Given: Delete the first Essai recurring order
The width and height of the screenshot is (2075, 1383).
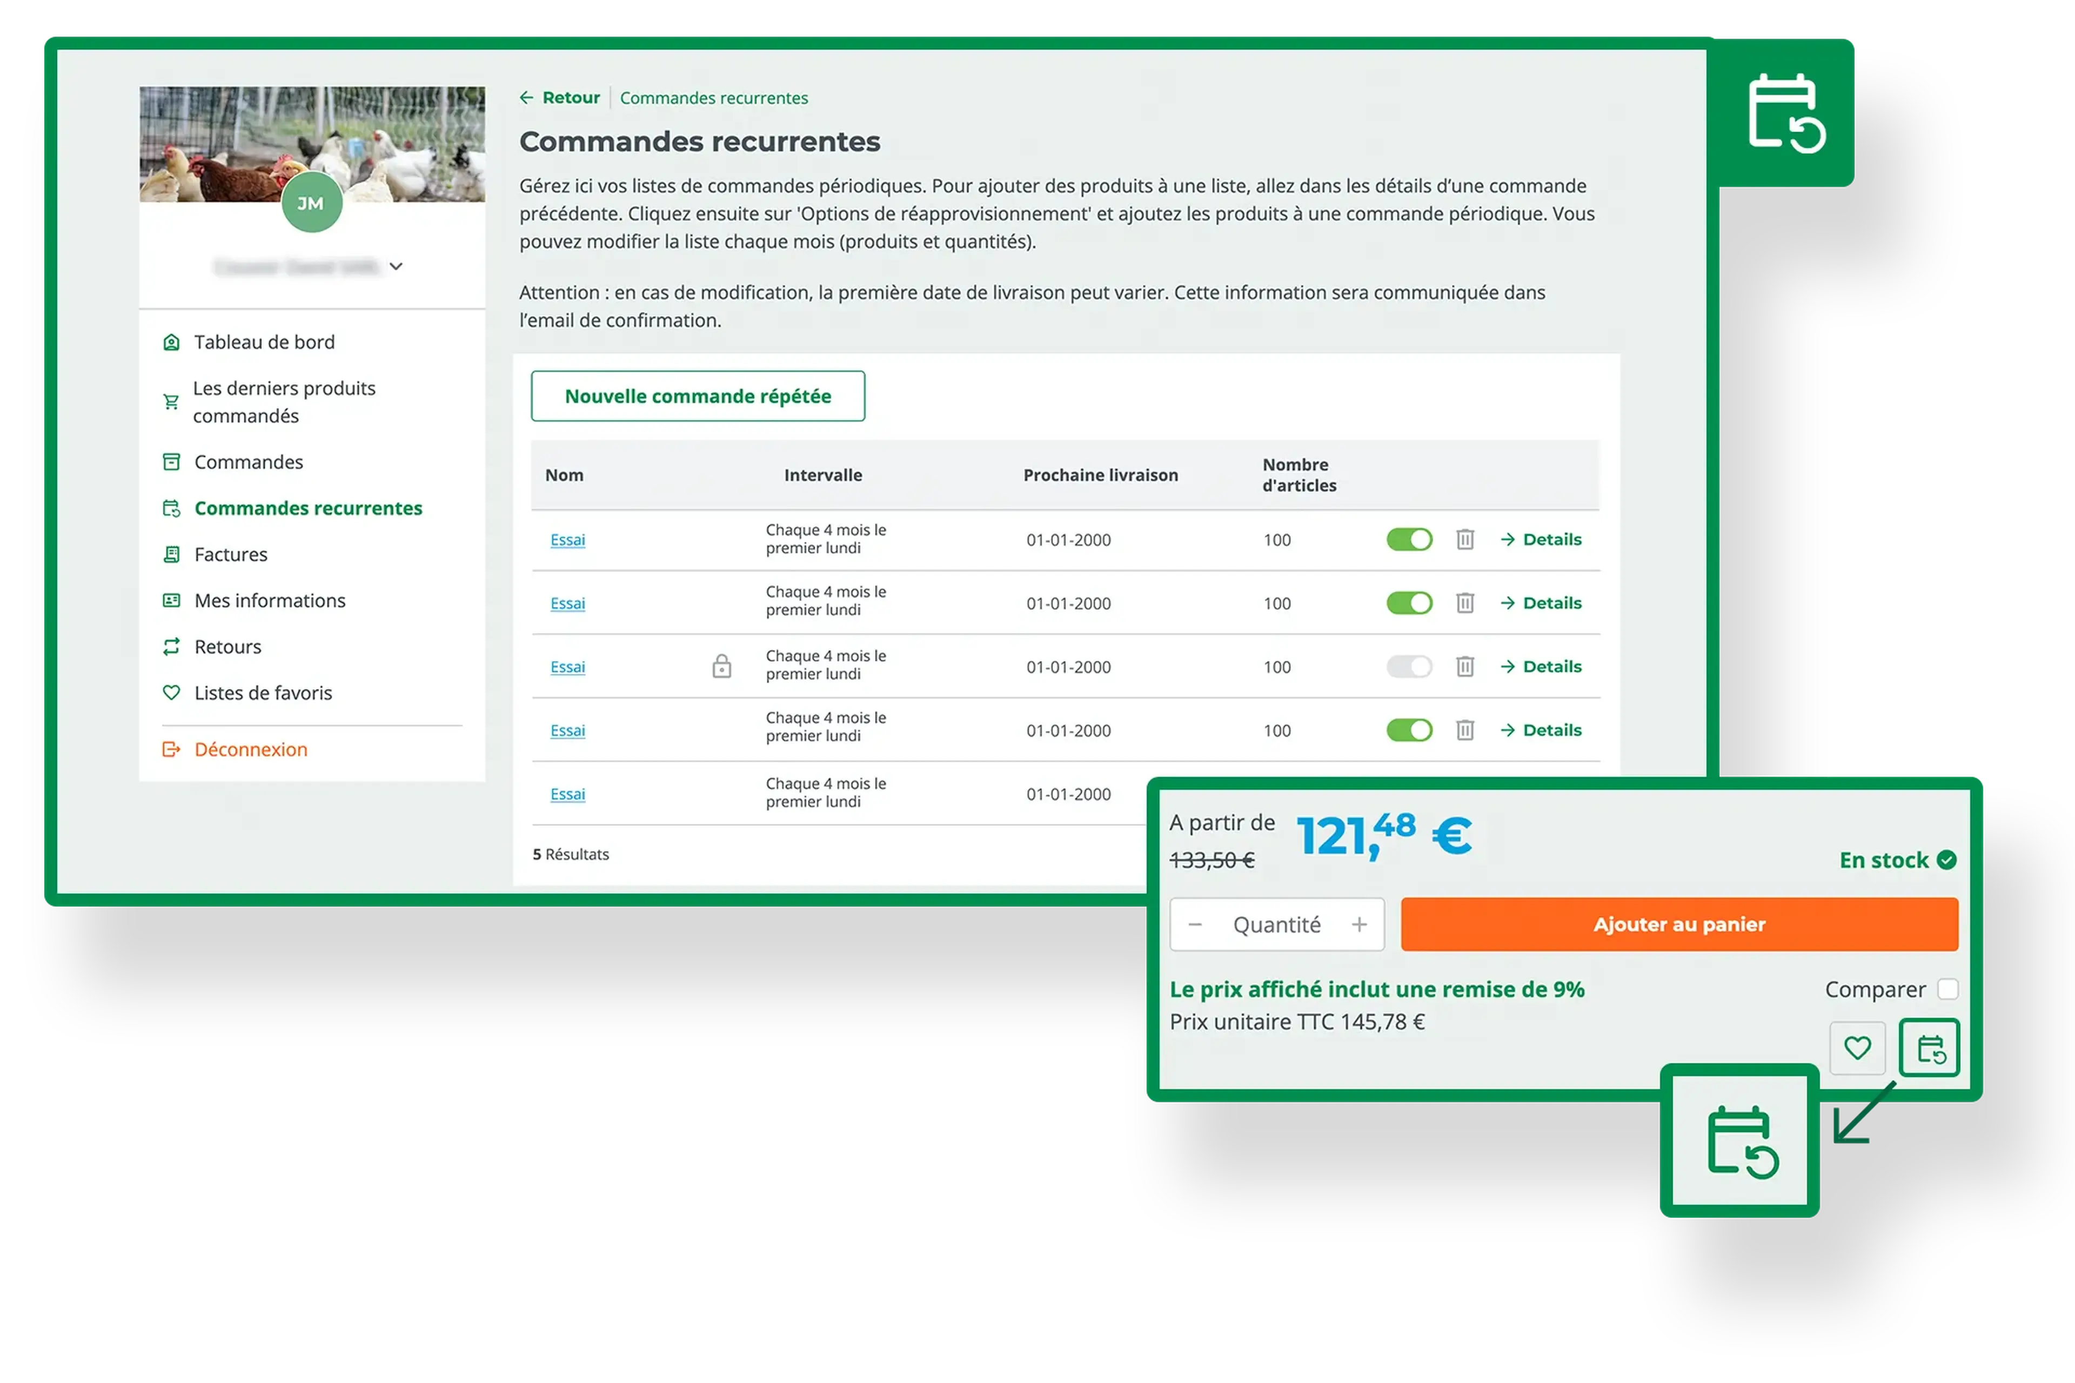Looking at the screenshot, I should [x=1464, y=539].
